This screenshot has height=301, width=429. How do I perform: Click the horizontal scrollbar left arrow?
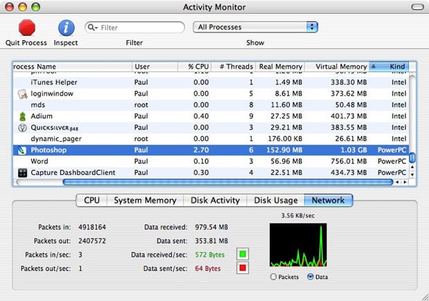(398, 182)
